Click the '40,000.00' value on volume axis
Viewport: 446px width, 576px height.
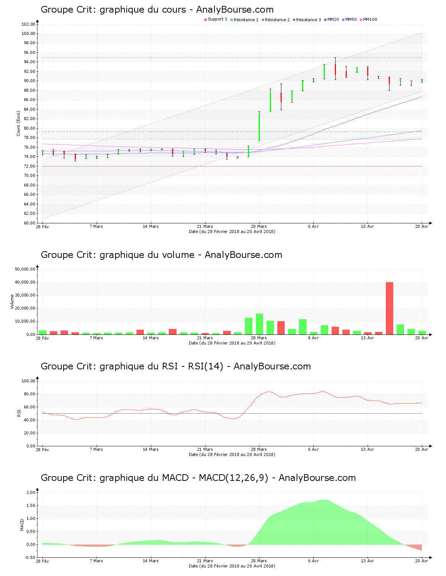(25, 282)
